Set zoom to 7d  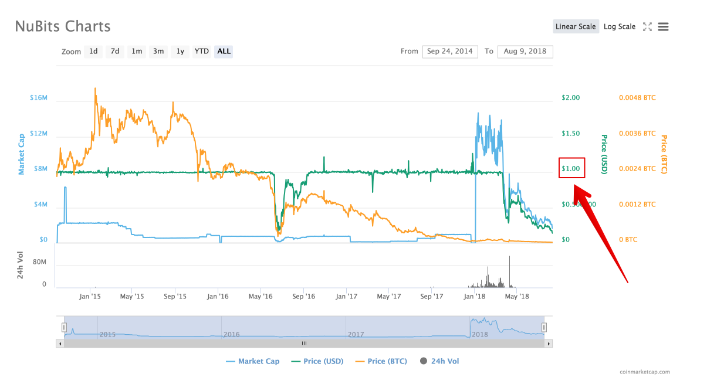coord(115,51)
